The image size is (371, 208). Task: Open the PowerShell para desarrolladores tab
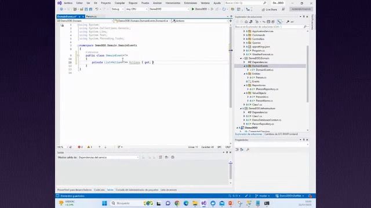tap(75, 190)
